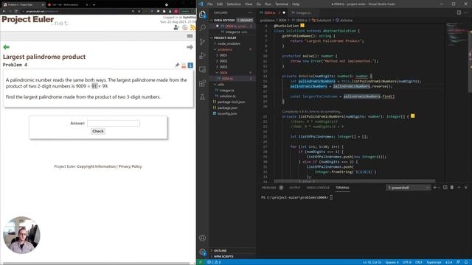This screenshot has height=265, width=472.
Task: Open the Run and Debug view
Action: [203, 56]
